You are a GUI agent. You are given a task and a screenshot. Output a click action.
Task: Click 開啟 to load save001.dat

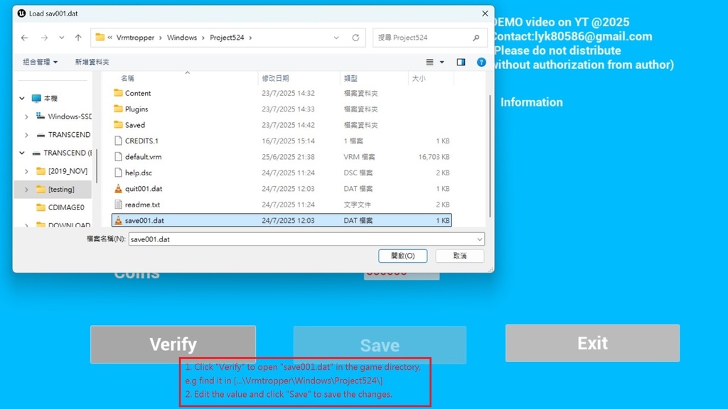[x=402, y=256]
